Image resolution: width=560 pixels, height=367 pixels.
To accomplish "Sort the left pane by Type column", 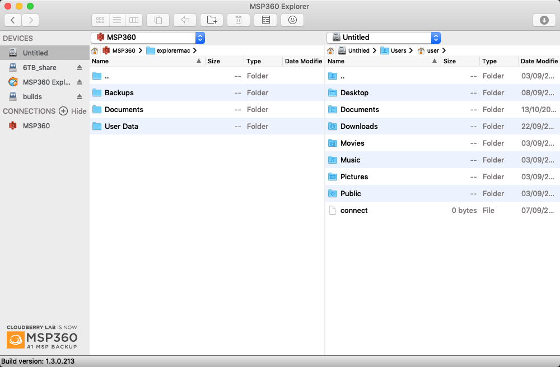I will coord(263,61).
